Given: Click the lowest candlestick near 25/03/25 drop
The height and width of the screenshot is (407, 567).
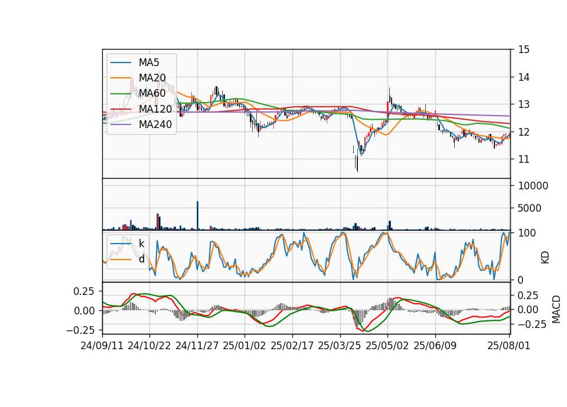Looking at the screenshot, I should pyautogui.click(x=357, y=159).
